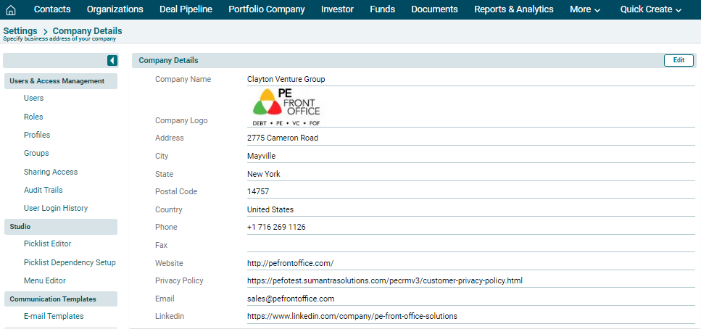
Task: Open Reports & Analytics menu
Action: 513,9
